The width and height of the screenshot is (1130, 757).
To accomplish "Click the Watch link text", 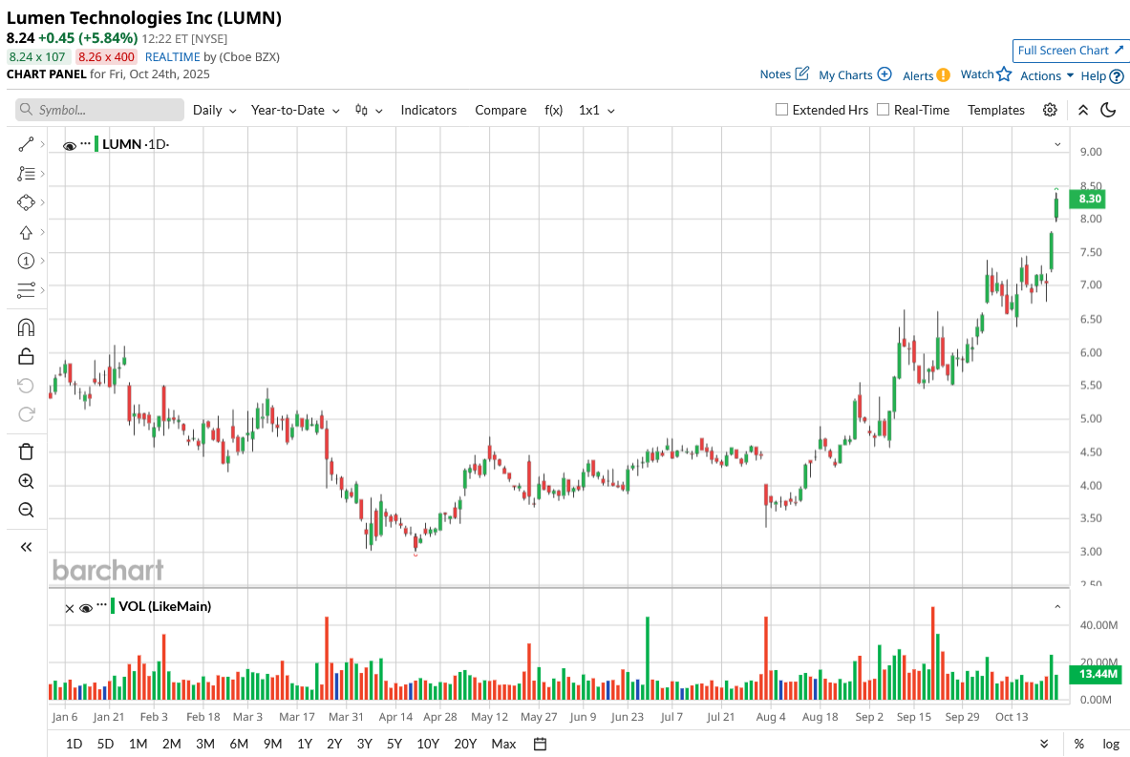I will 976,74.
